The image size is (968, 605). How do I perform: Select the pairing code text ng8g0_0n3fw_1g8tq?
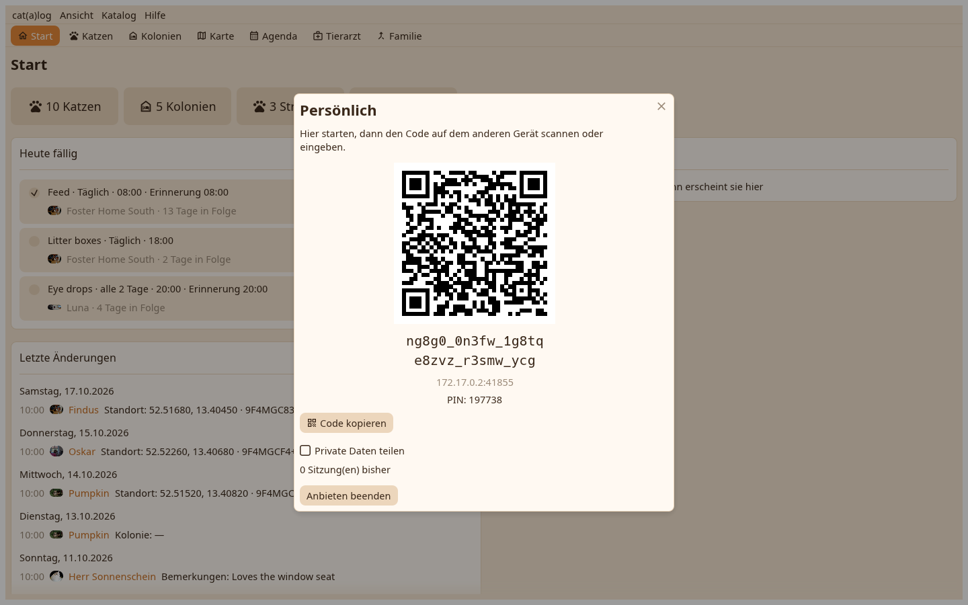pyautogui.click(x=475, y=341)
